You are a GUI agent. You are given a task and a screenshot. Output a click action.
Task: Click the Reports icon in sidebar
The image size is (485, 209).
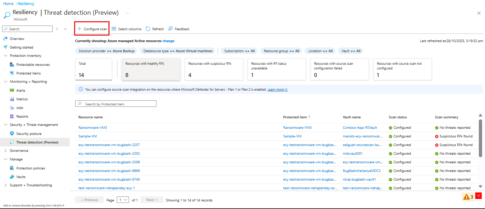coord(12,117)
